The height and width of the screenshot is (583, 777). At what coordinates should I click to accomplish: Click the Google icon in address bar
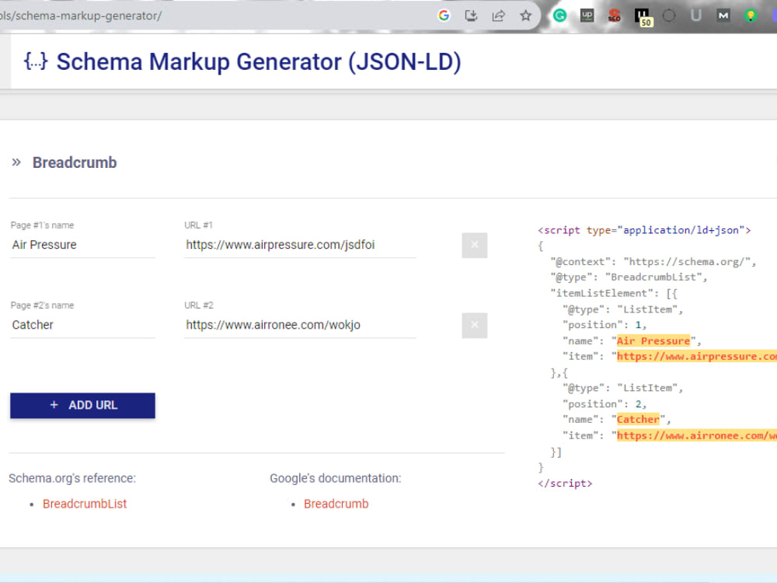click(x=444, y=16)
